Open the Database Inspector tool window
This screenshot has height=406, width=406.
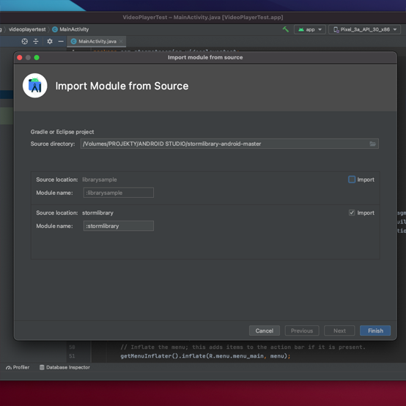pyautogui.click(x=64, y=367)
